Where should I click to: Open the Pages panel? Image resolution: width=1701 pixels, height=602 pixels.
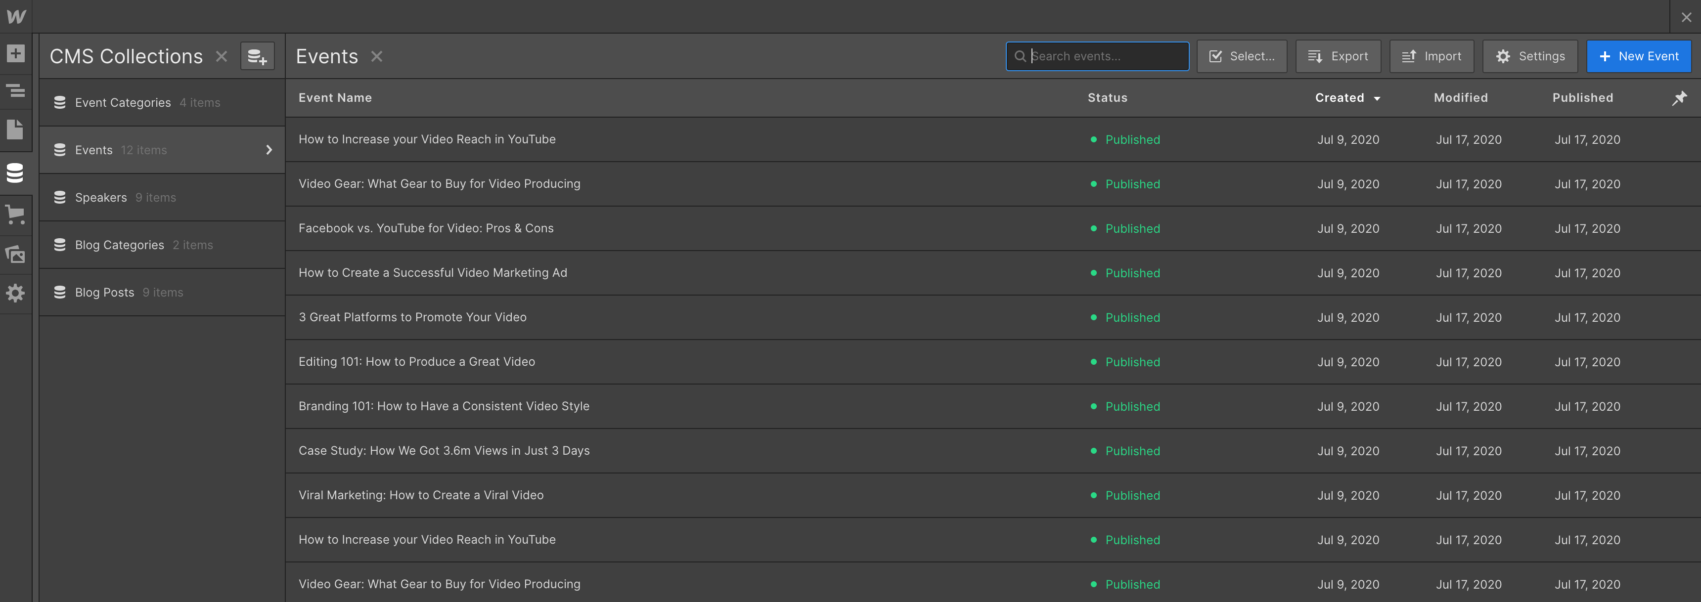15,129
